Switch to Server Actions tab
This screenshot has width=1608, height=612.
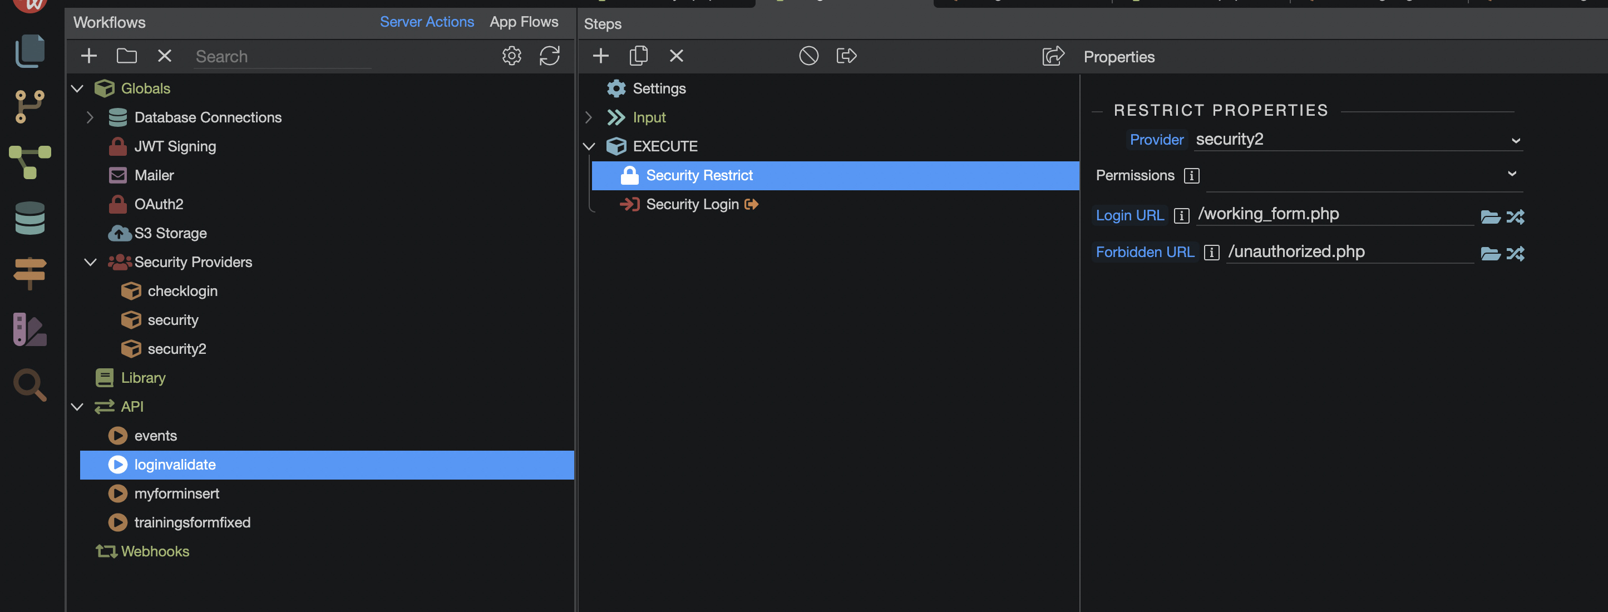click(427, 22)
